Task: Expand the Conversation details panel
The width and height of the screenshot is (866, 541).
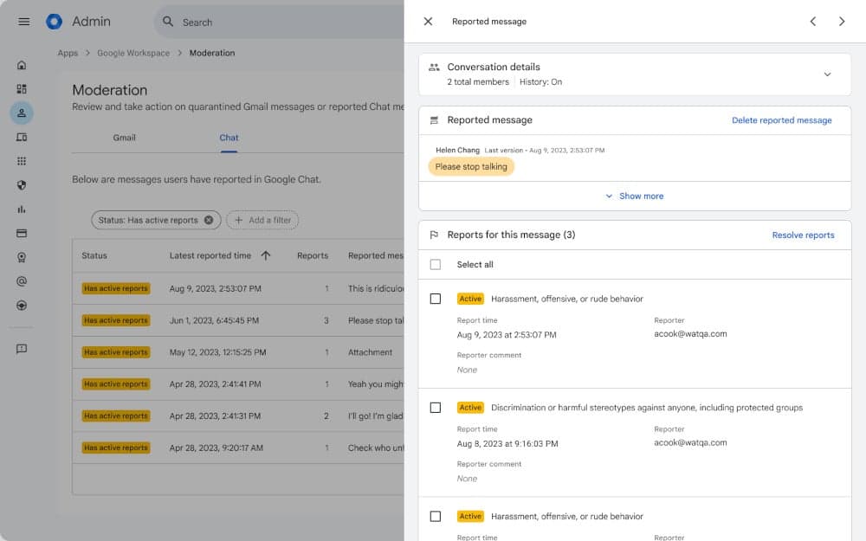Action: point(827,74)
